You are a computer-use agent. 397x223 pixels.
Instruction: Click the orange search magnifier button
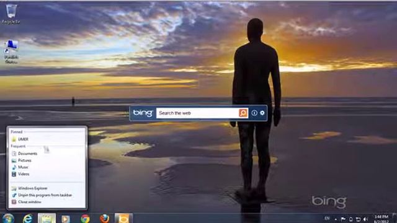pos(243,113)
